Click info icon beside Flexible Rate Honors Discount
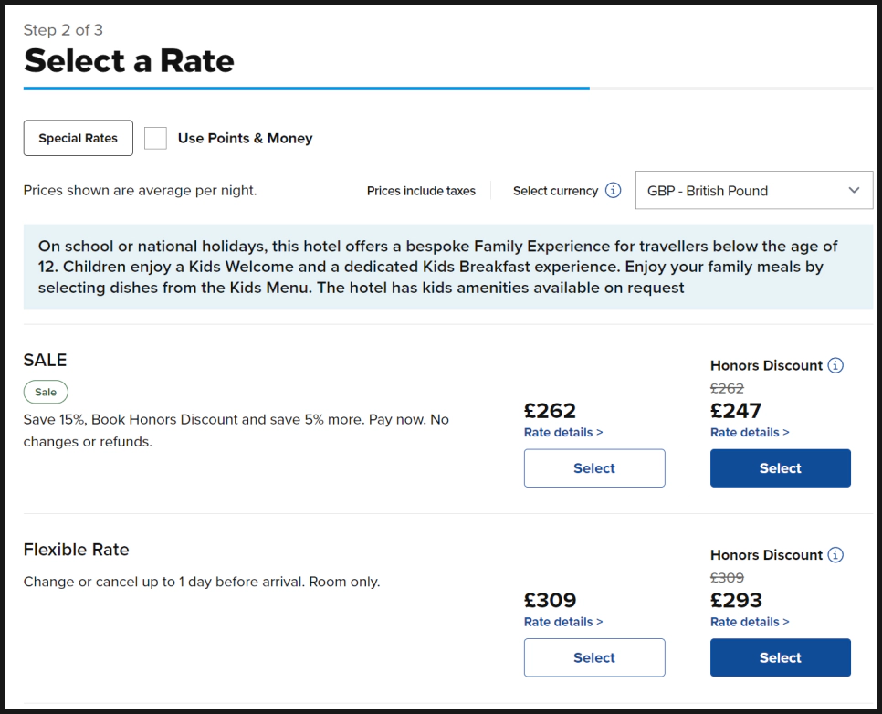Image resolution: width=882 pixels, height=714 pixels. coord(835,555)
